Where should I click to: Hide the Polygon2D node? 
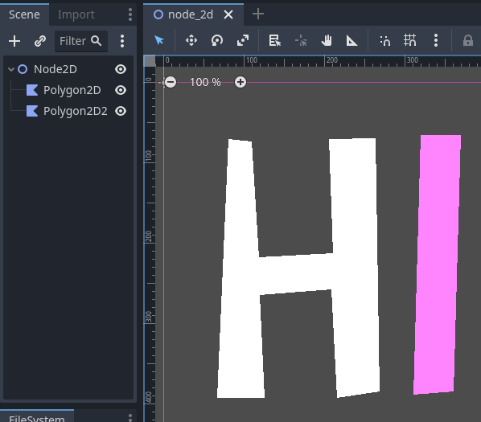coord(121,90)
